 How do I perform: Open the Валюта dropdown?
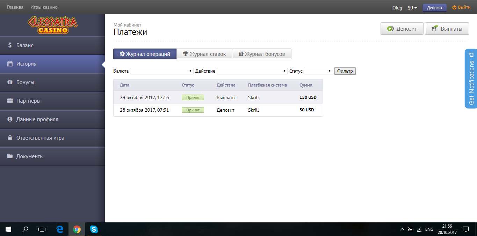pos(162,71)
